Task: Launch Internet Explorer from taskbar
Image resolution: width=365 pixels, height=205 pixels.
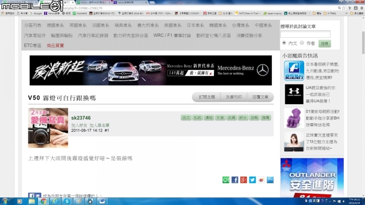Action: point(55,201)
